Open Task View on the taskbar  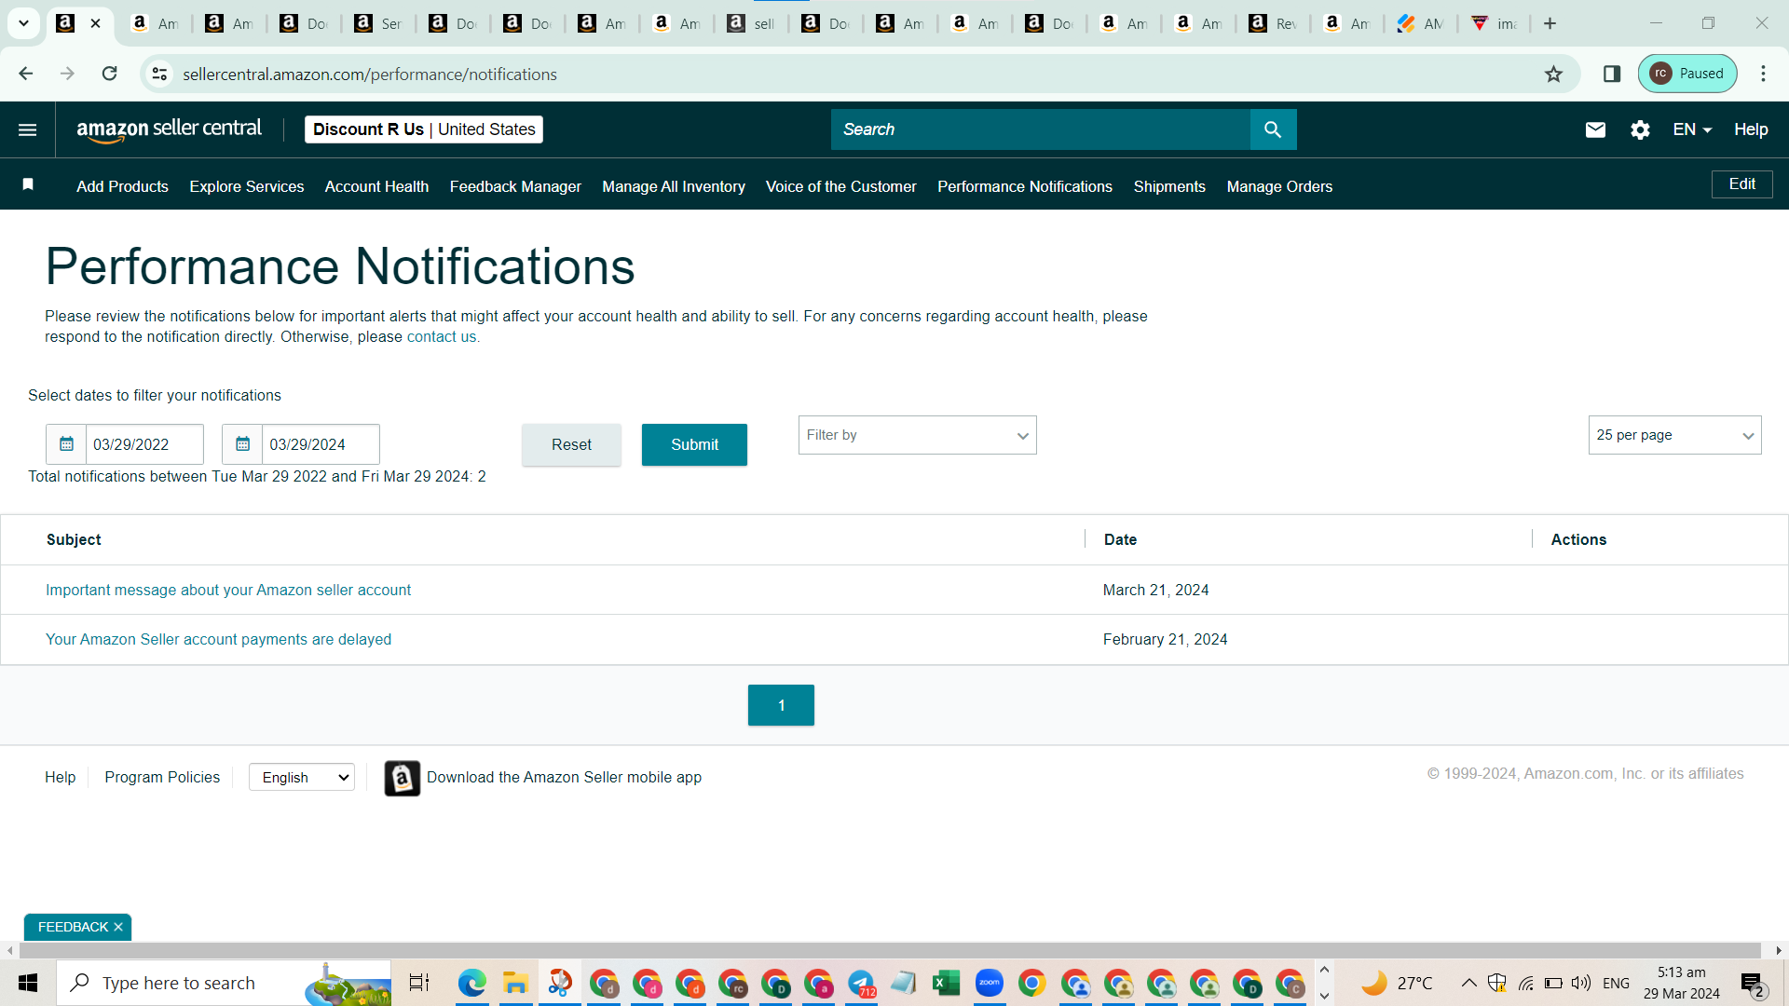pyautogui.click(x=419, y=983)
